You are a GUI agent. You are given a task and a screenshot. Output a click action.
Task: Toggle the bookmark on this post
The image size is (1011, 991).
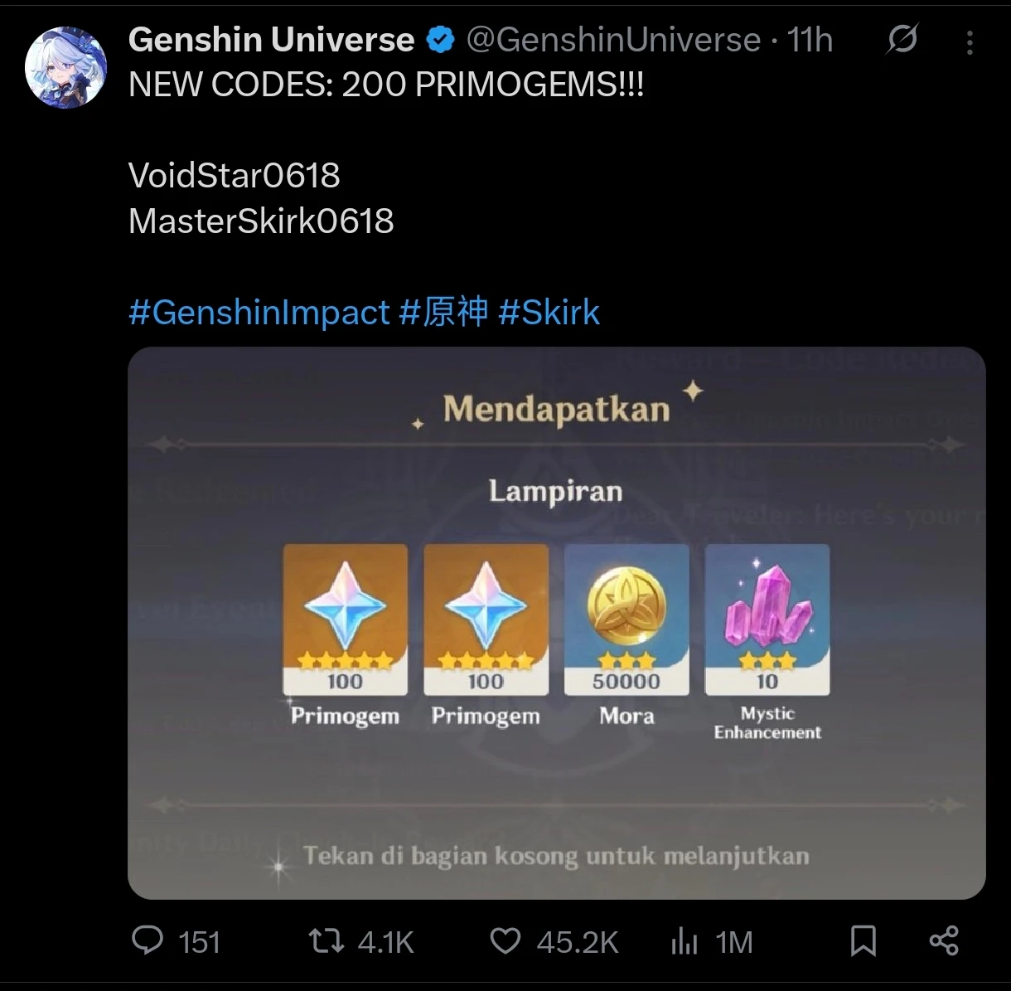(863, 941)
